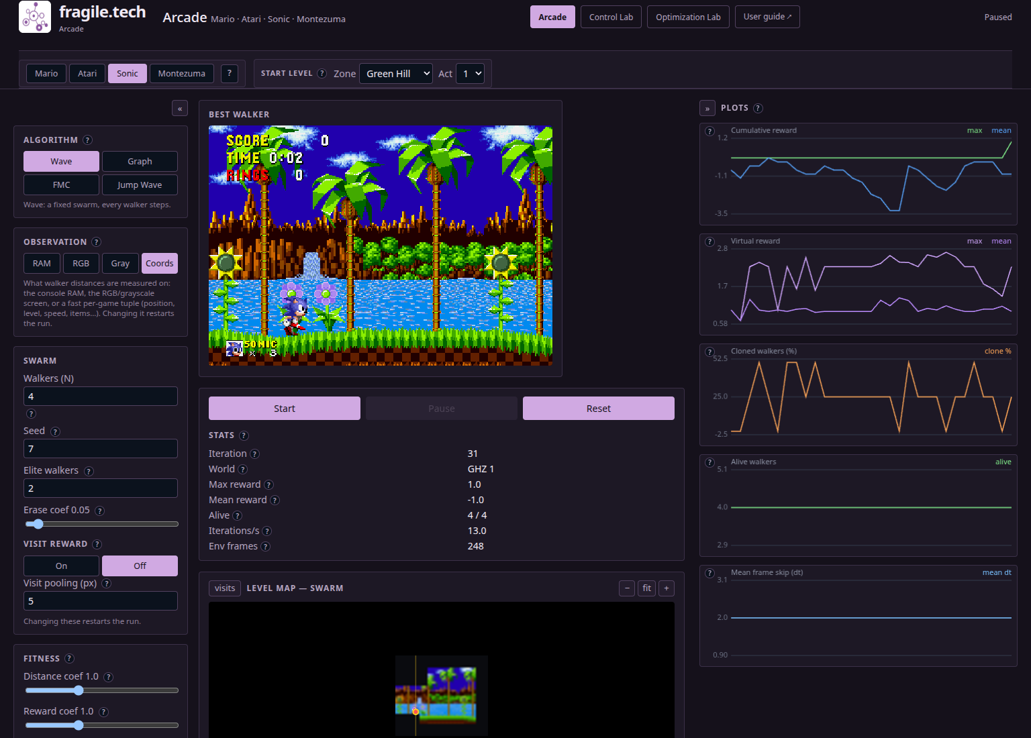Viewport: 1031px width, 738px height.
Task: Switch to Atari game tab
Action: point(87,73)
